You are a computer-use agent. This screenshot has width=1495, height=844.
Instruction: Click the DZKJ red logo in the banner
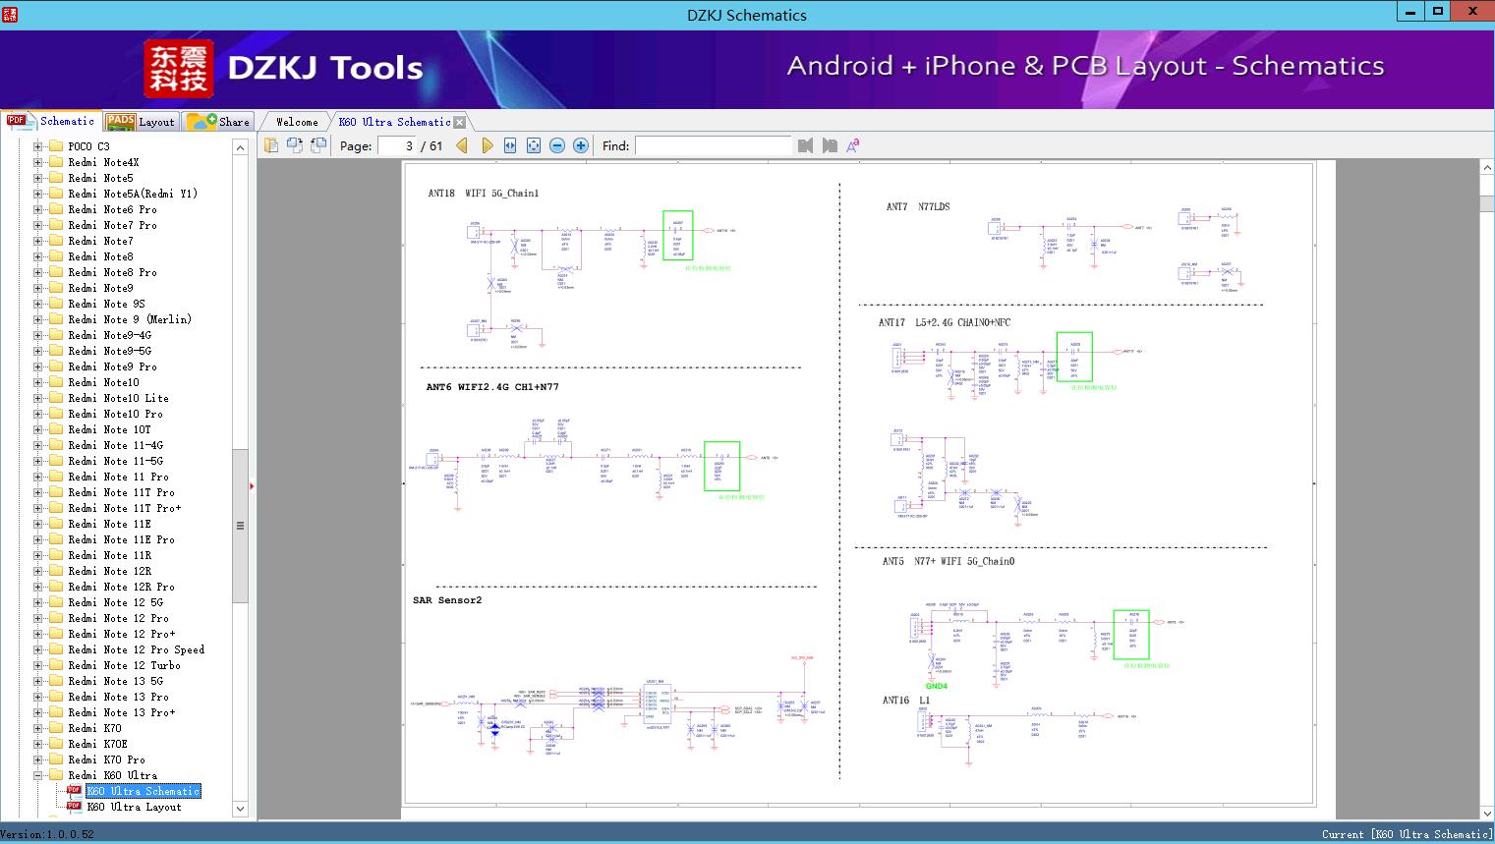pyautogui.click(x=179, y=69)
